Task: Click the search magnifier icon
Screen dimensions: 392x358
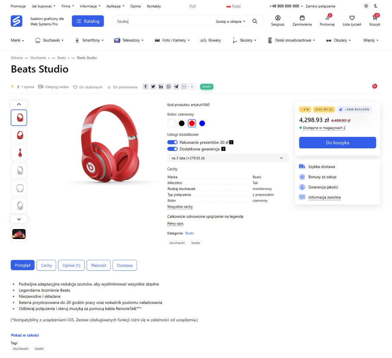Action: pos(255,21)
